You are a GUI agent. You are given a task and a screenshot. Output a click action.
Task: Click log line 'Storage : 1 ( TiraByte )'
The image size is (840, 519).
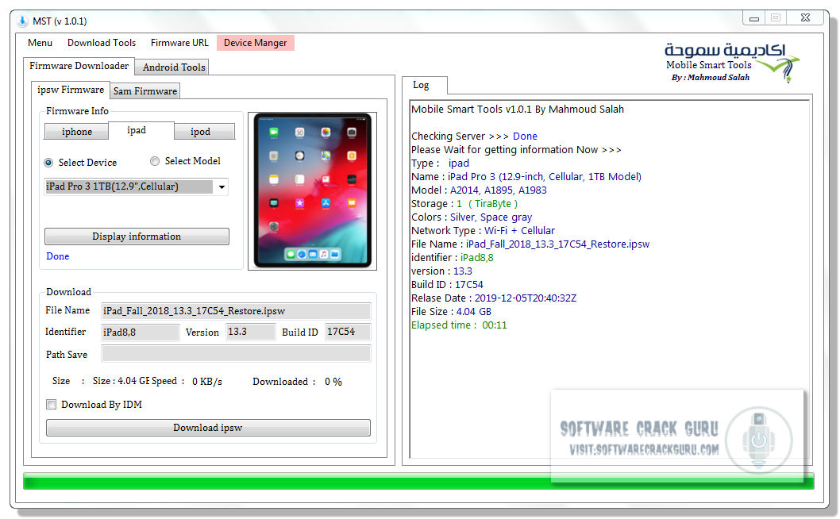pos(464,203)
